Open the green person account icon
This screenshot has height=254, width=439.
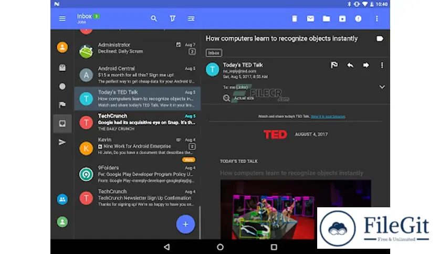(x=62, y=222)
